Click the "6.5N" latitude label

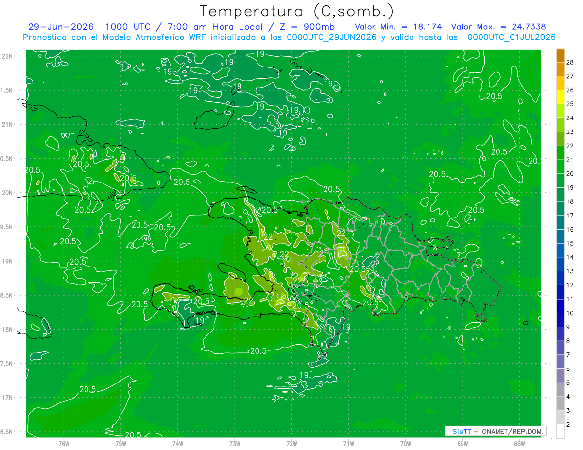(x=7, y=432)
